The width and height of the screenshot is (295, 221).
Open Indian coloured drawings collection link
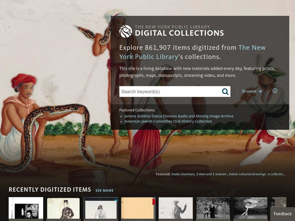coord(257,174)
